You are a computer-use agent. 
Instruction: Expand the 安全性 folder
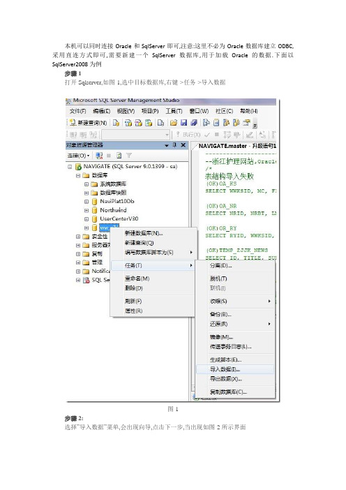pos(78,237)
